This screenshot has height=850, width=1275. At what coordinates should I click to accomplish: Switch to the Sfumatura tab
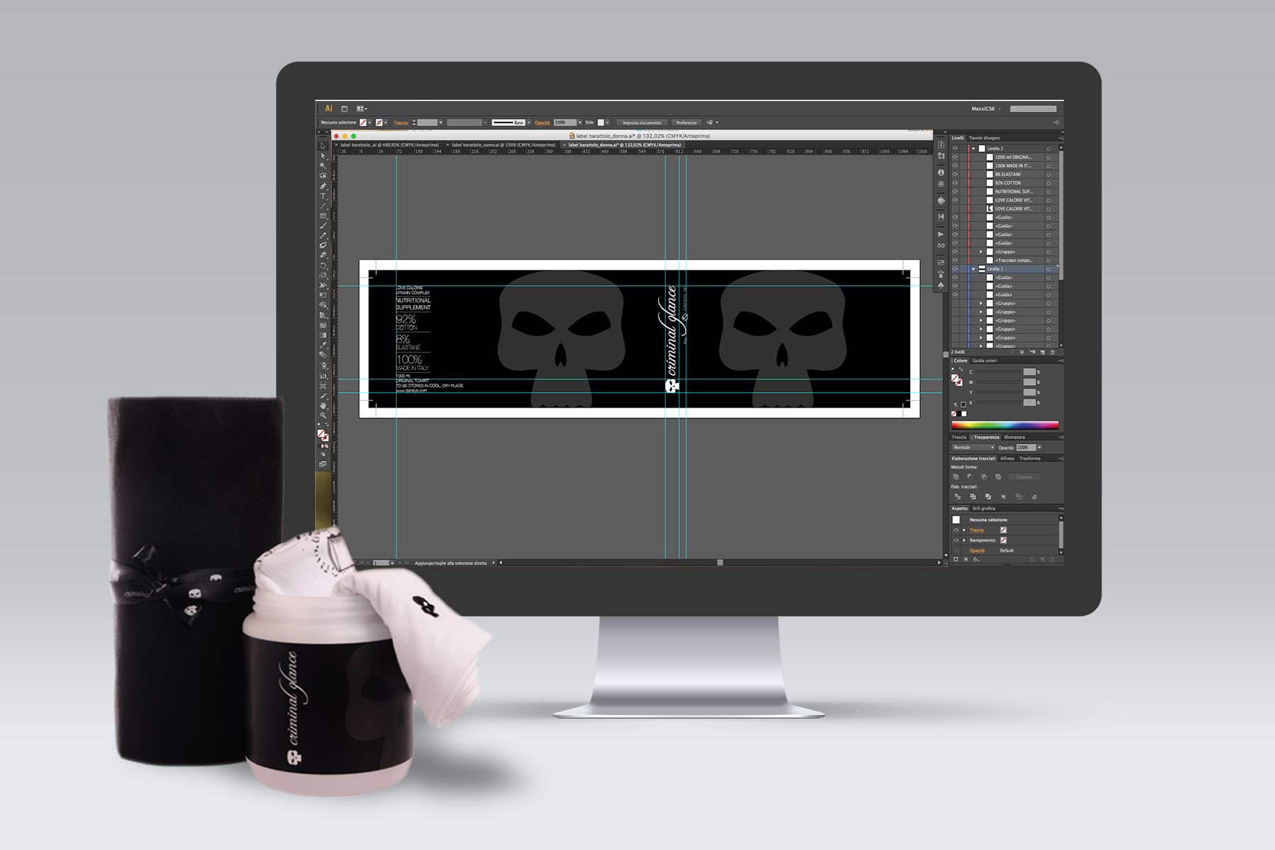[1014, 437]
